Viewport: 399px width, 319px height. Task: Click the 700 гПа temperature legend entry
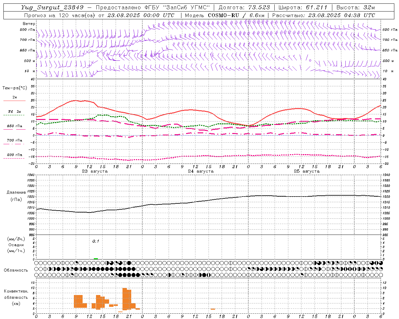tap(14, 140)
